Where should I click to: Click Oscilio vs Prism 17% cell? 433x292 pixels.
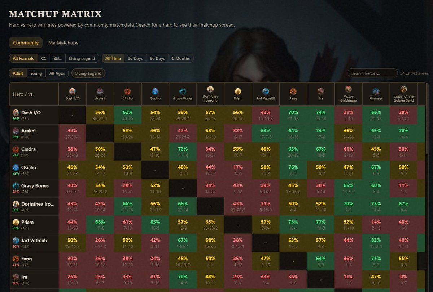click(x=238, y=170)
